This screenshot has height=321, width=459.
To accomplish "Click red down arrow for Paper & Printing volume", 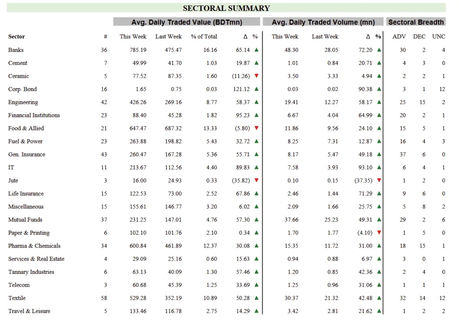I will (379, 233).
